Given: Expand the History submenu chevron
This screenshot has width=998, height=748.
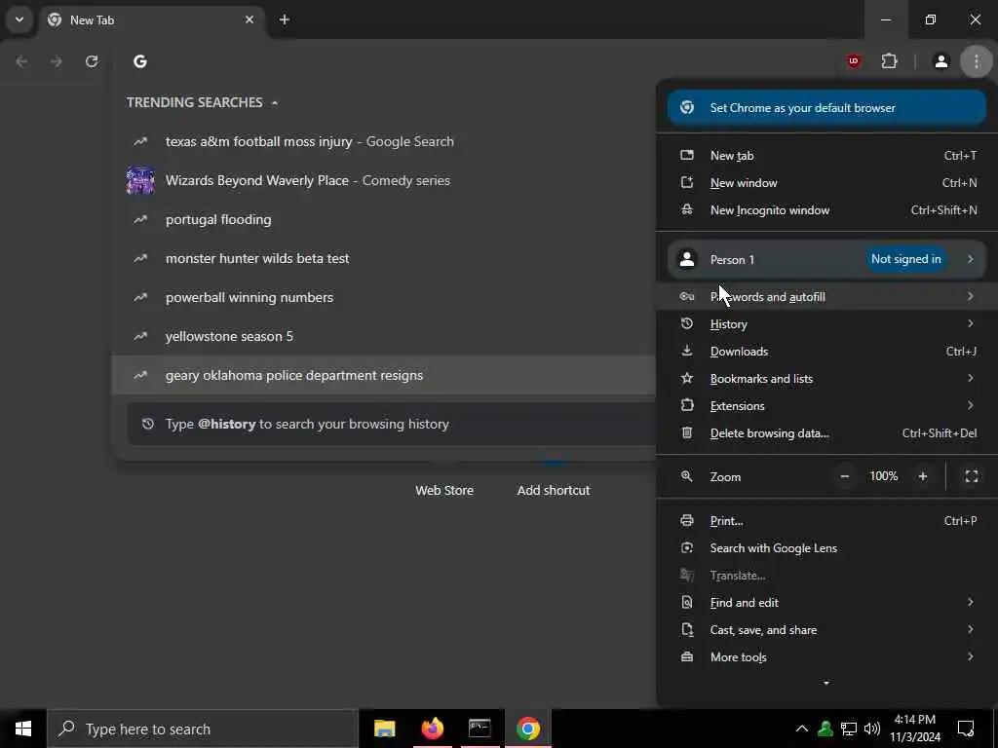Looking at the screenshot, I should tap(970, 323).
